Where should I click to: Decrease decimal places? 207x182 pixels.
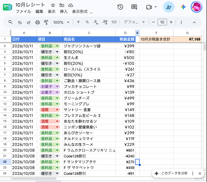click(x=96, y=22)
